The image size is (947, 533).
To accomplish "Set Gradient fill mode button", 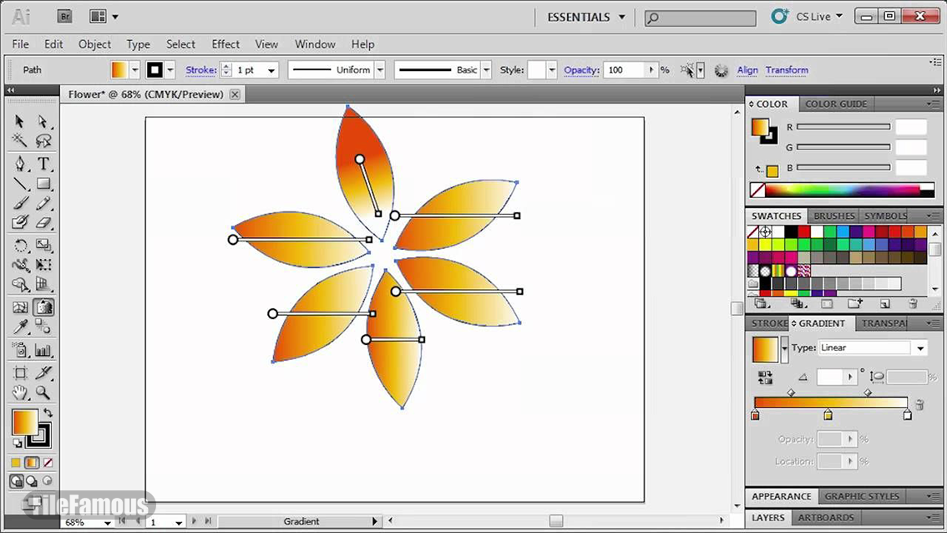I will [x=32, y=463].
